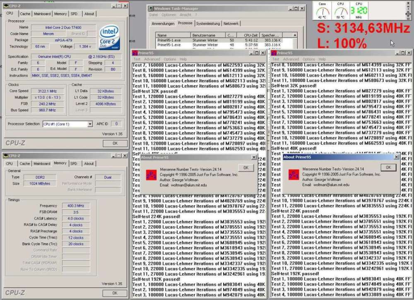Close the right About Prime95 dialog
This screenshot has height=300, width=414.
point(396,157)
